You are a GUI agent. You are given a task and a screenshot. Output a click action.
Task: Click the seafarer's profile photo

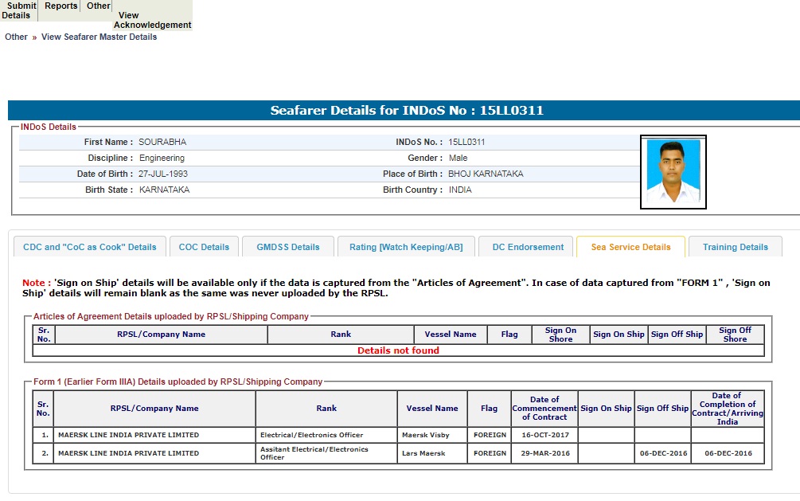click(673, 171)
